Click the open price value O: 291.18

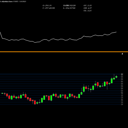pos(47,6)
